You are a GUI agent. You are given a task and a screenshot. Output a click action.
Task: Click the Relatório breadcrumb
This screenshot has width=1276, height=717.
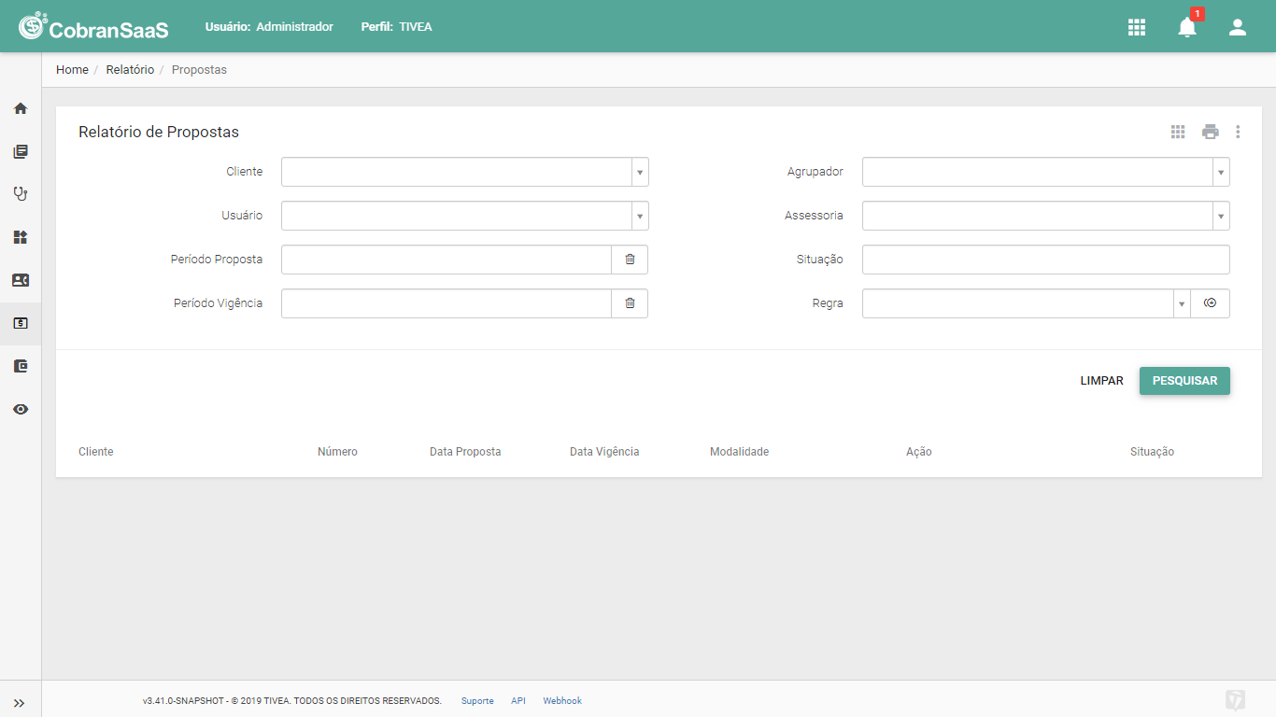(130, 70)
